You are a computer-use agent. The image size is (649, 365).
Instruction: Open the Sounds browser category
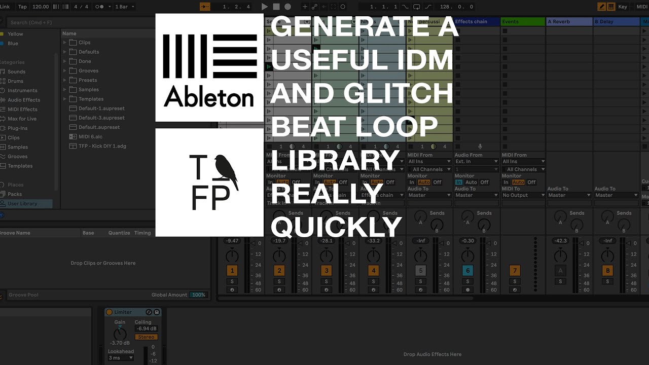click(x=16, y=71)
